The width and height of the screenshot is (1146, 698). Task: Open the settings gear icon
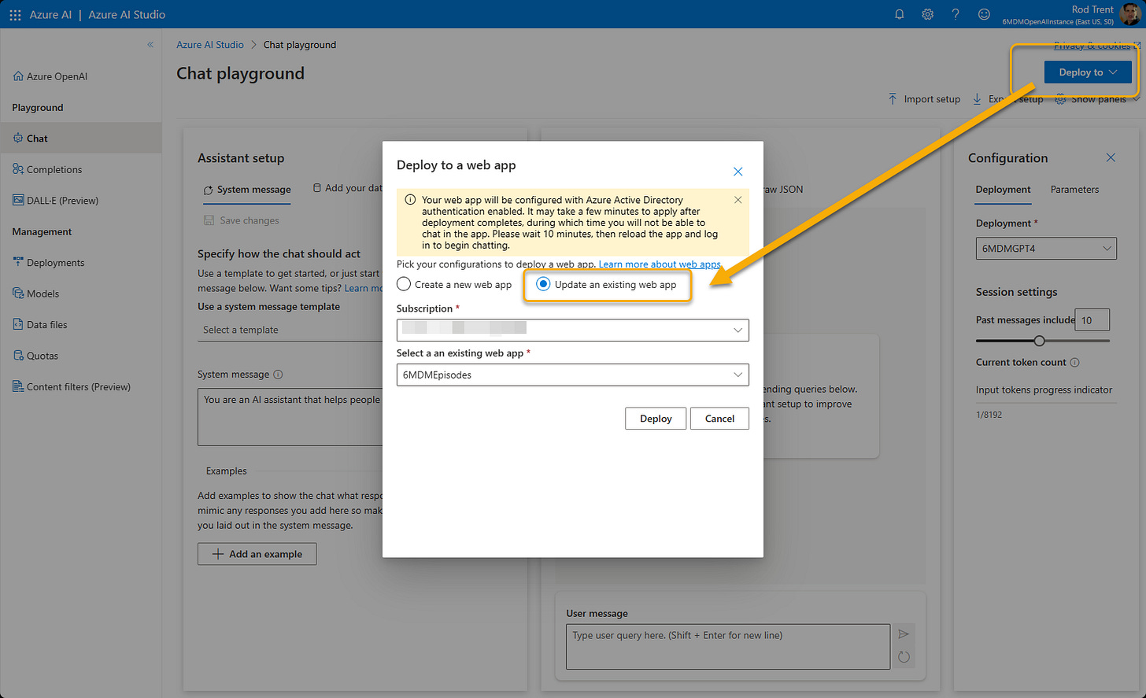click(x=928, y=14)
